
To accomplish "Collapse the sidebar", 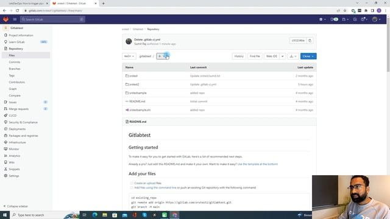I will click(15, 206).
